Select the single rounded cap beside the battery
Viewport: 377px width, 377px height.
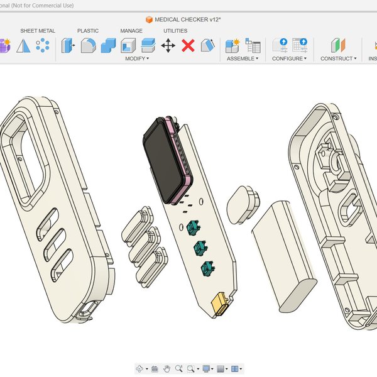pos(243,205)
